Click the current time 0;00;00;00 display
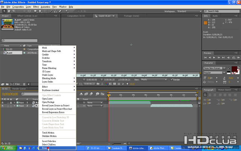 10,94
